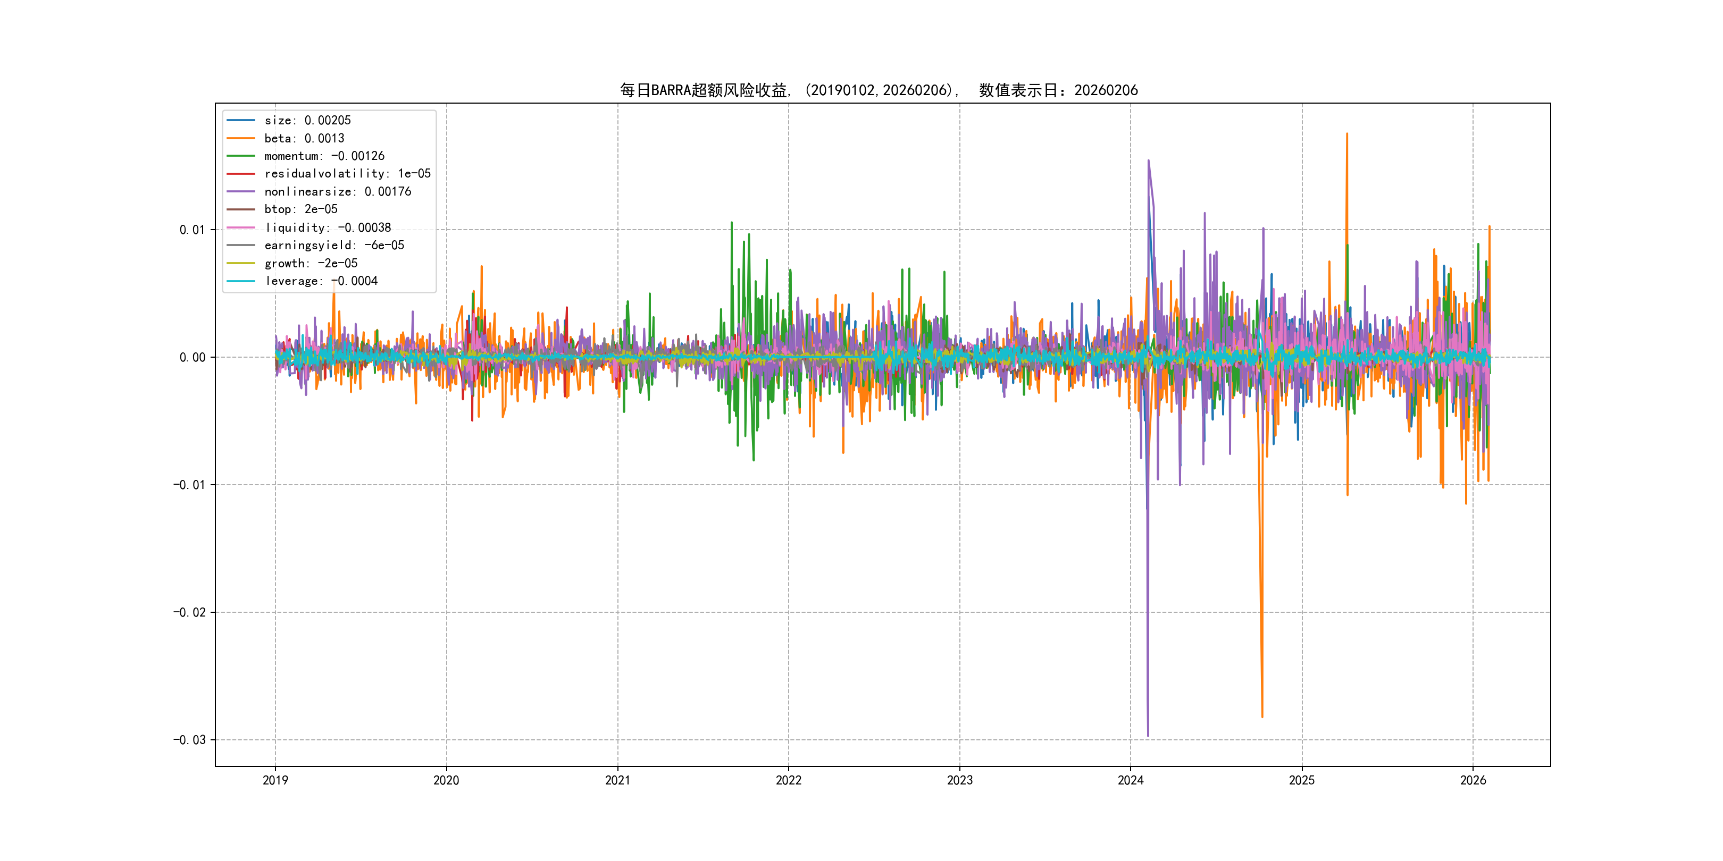This screenshot has width=1723, height=861.
Task: Click the gray earningsyield legend line
Action: click(x=241, y=246)
